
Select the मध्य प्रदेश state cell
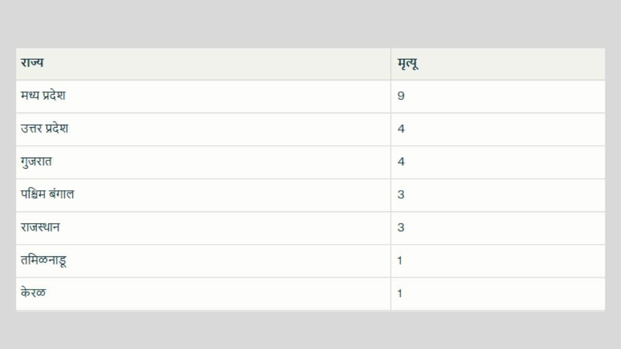click(x=43, y=96)
